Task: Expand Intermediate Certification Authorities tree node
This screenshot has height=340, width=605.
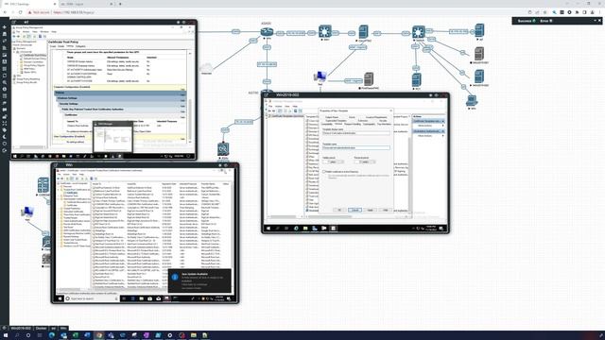Action: [x=59, y=199]
